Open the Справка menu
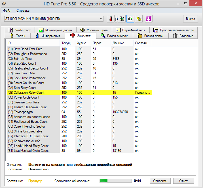Screen dimensions: 203x188 23,11
